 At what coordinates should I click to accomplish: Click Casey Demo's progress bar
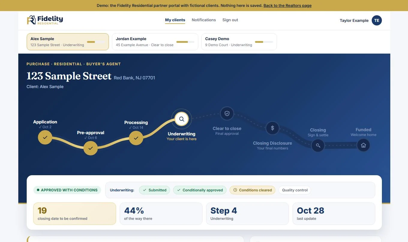coord(264,42)
